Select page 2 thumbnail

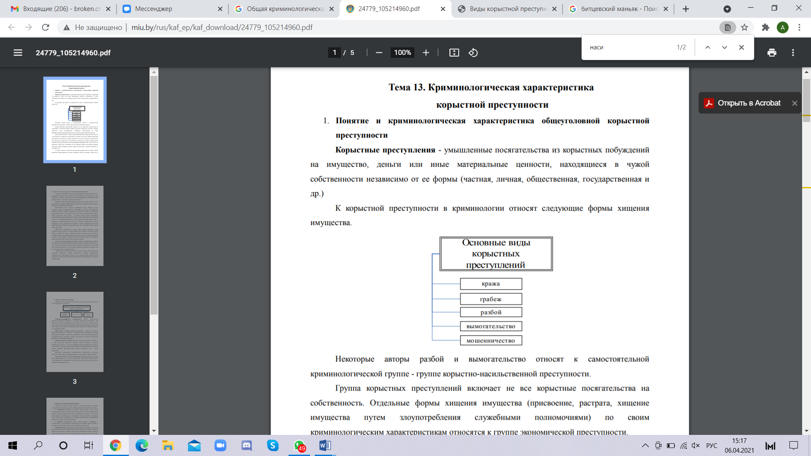click(x=75, y=226)
